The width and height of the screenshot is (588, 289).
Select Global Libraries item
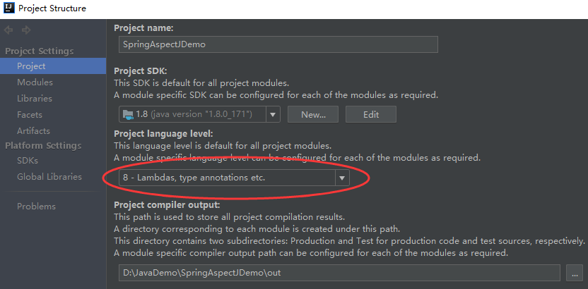click(x=49, y=177)
